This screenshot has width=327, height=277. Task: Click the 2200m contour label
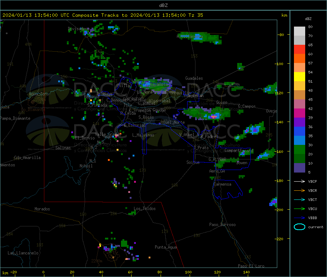tap(97, 261)
